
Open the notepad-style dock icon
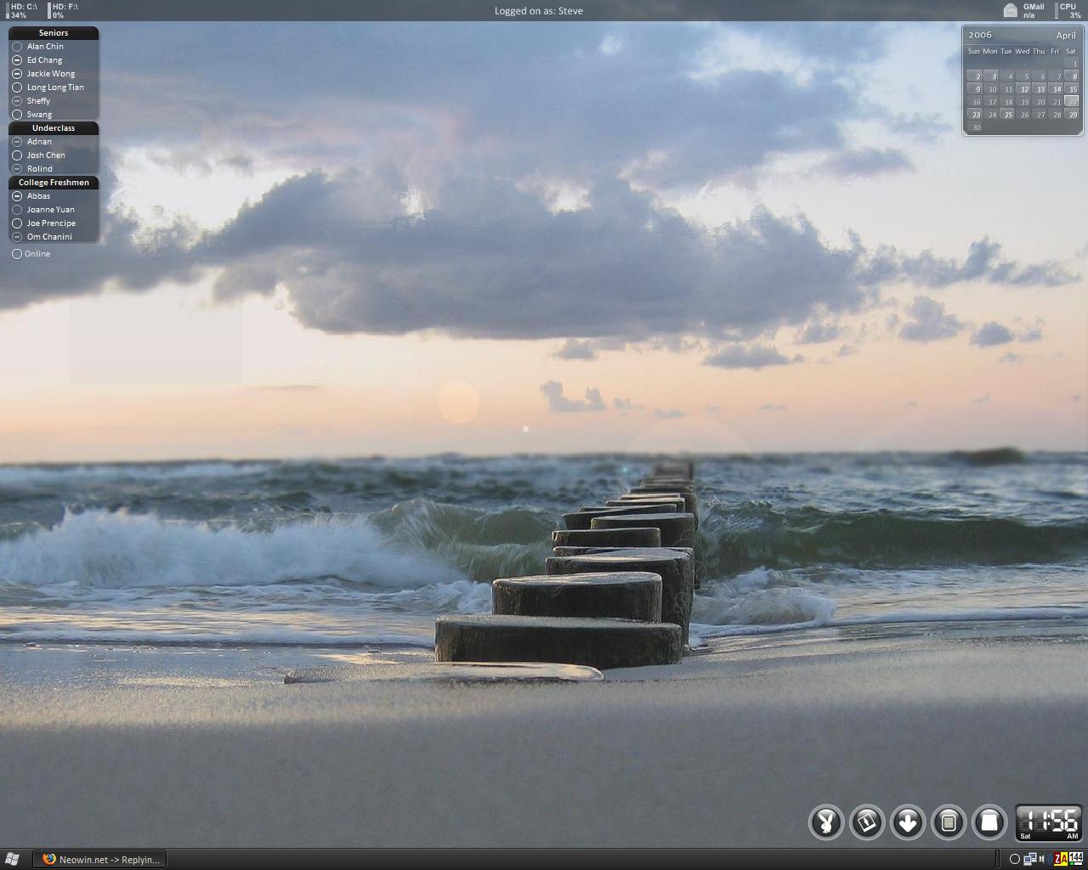pos(949,822)
